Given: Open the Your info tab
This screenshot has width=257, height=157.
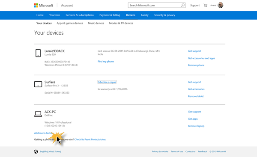Looking at the screenshot, I should pos(54,15).
